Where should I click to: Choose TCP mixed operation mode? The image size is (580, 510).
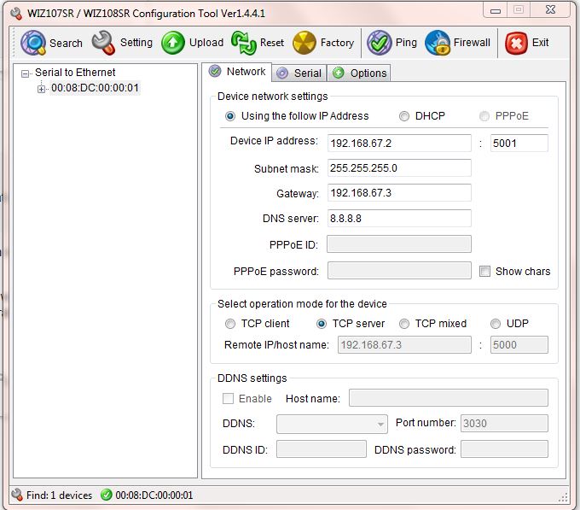click(404, 324)
